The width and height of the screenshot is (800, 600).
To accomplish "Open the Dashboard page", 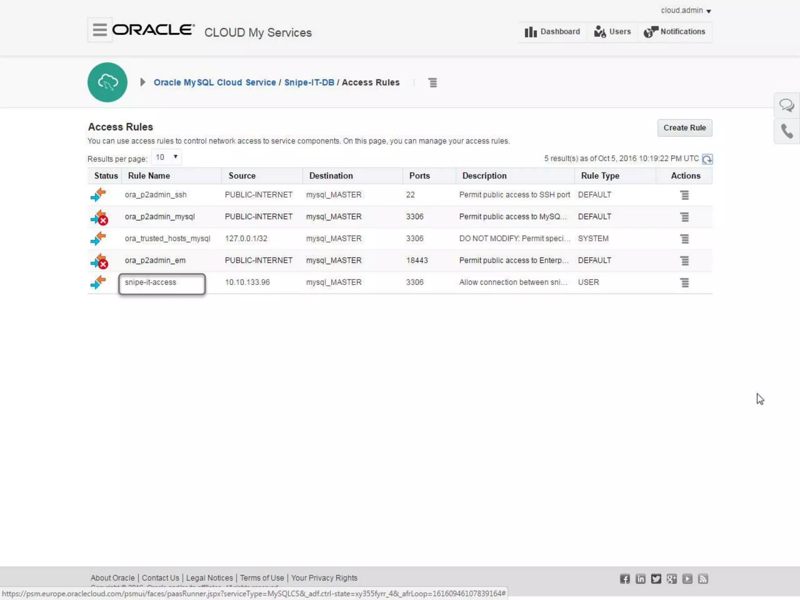I will pyautogui.click(x=552, y=32).
